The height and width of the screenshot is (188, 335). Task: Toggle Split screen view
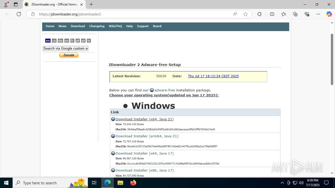(x=272, y=14)
